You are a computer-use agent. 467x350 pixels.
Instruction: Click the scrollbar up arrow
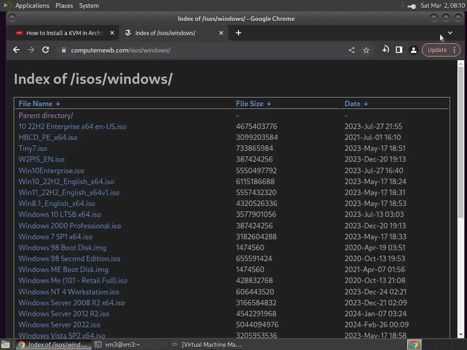click(x=461, y=64)
